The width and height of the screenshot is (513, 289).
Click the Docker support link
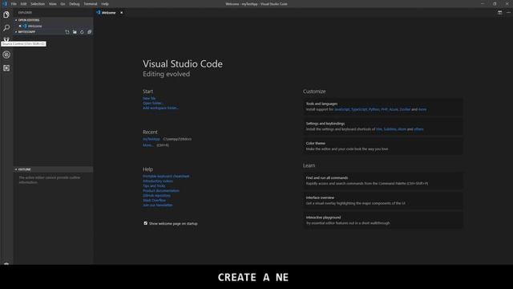(405, 109)
